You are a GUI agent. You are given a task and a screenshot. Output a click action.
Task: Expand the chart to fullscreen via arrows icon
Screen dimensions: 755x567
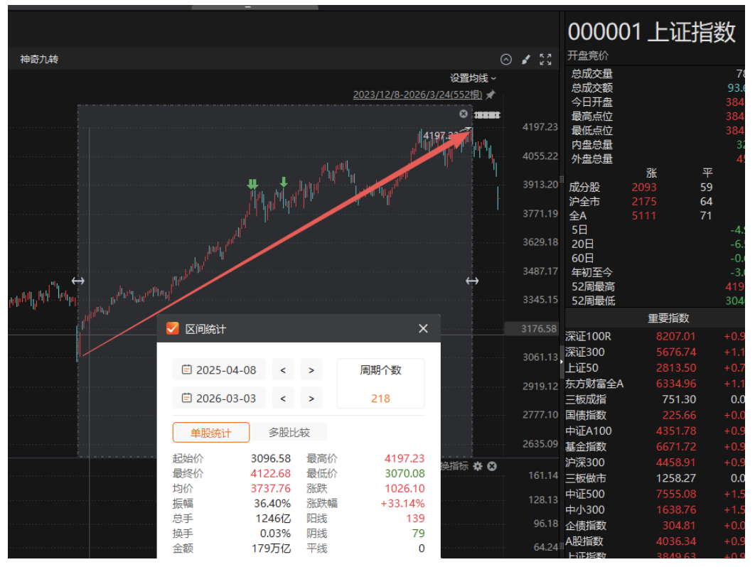pyautogui.click(x=546, y=60)
